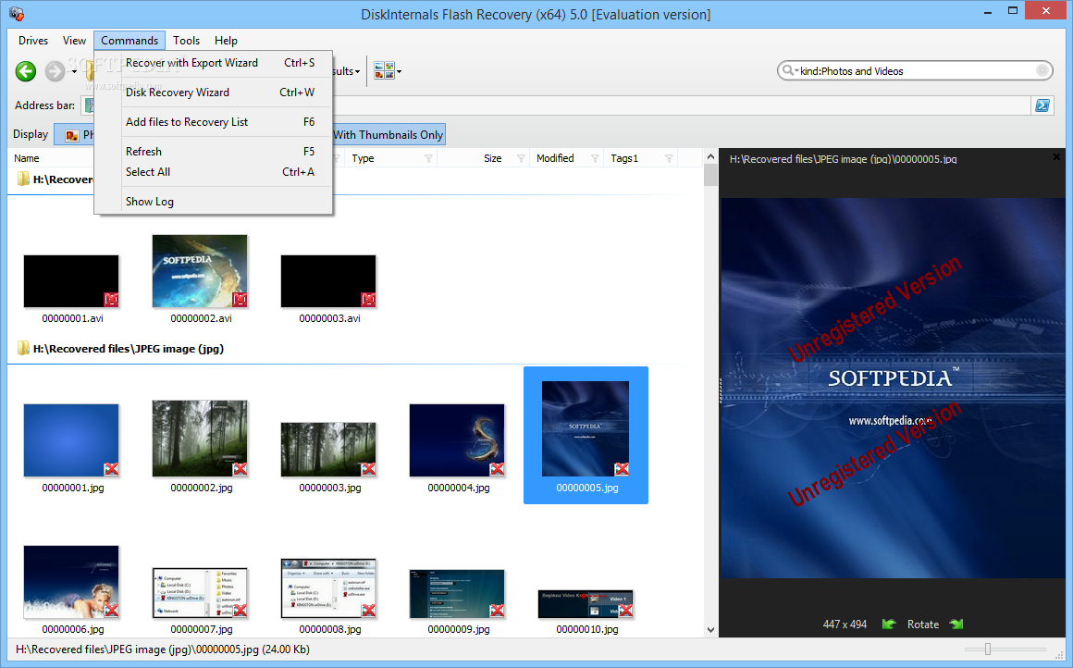Screen dimensions: 1073x668
Task: Select thumbnail 00000010.jpg
Action: pyautogui.click(x=586, y=604)
